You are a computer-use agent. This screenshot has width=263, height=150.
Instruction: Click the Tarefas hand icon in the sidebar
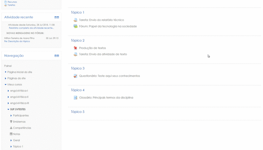click(6, 5)
